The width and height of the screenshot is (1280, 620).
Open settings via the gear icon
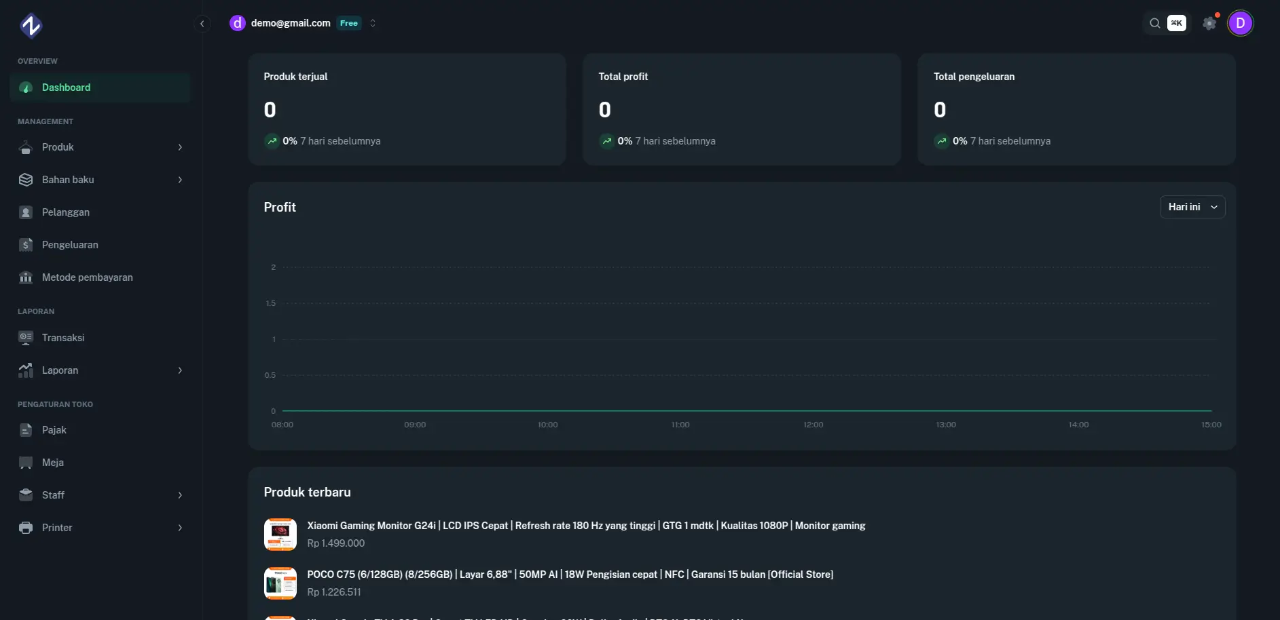(1209, 23)
